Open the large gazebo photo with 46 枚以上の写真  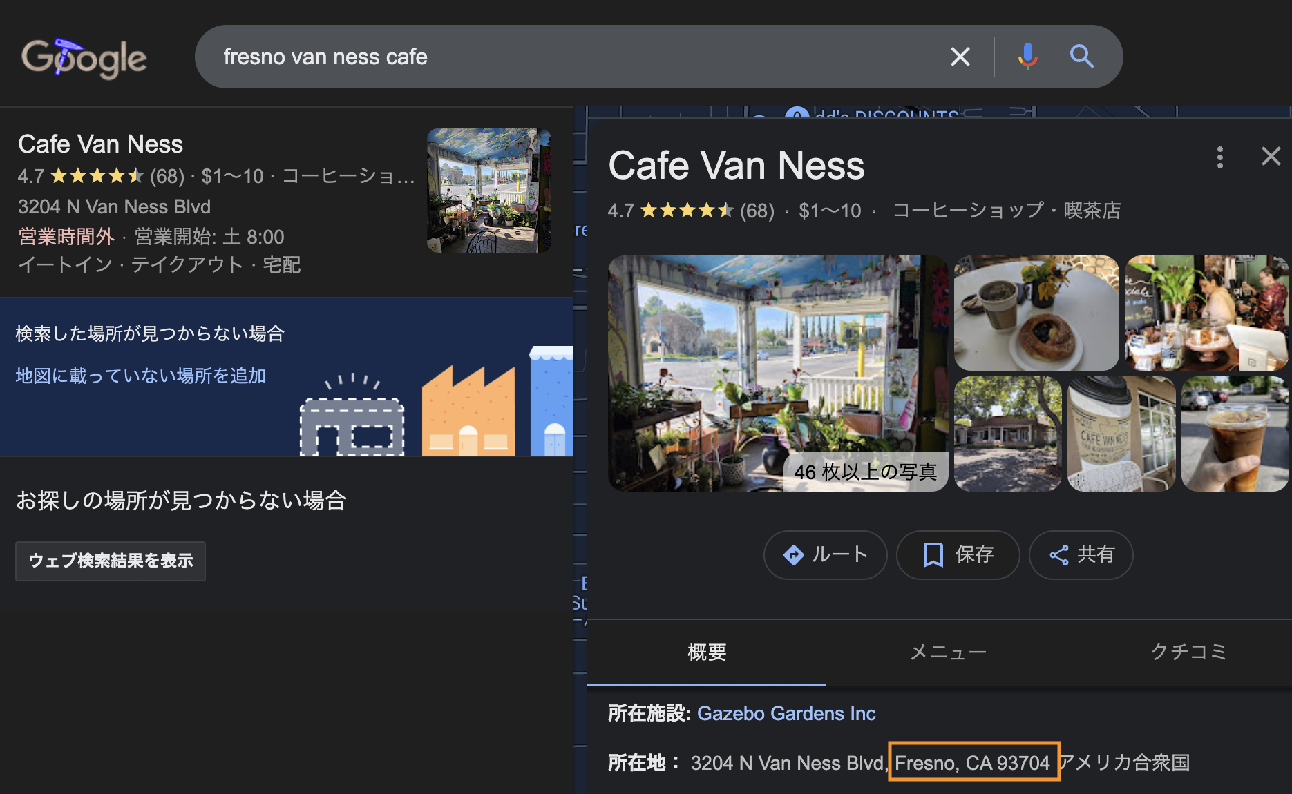[x=778, y=374]
